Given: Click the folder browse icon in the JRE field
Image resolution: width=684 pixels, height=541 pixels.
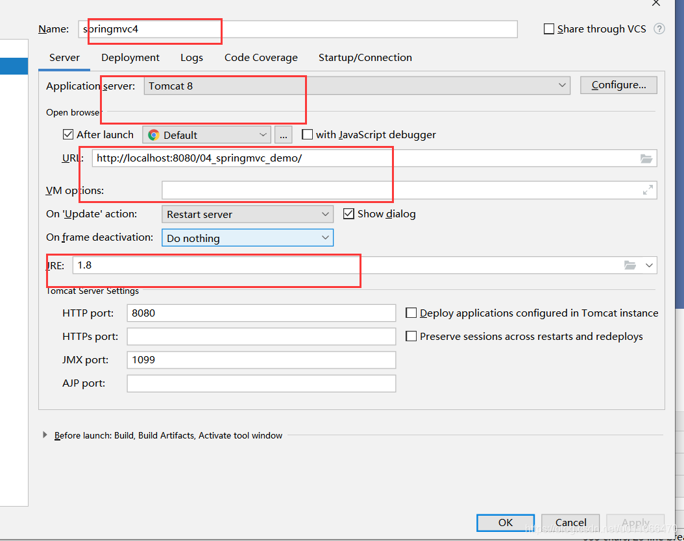Looking at the screenshot, I should 630,265.
